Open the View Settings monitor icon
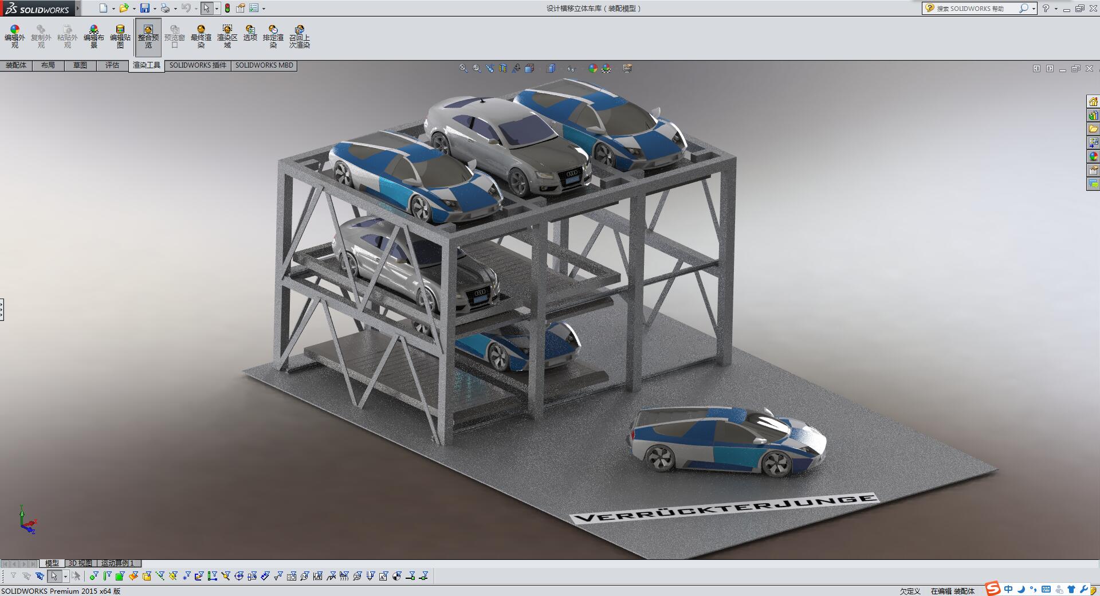This screenshot has height=596, width=1100. [627, 68]
